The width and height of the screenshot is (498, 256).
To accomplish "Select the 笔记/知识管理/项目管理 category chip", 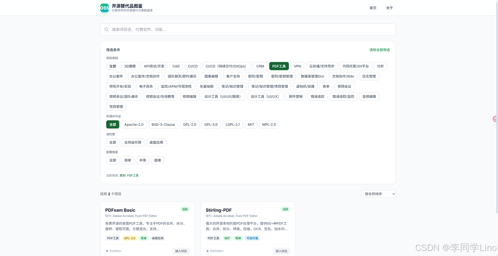I will tap(270, 86).
